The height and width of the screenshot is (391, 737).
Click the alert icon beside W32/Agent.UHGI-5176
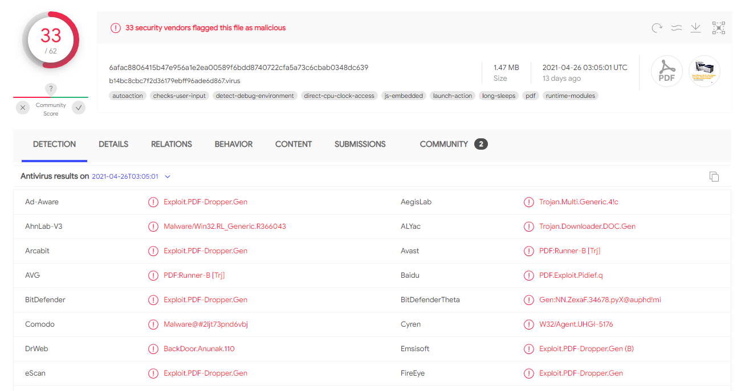(x=529, y=324)
